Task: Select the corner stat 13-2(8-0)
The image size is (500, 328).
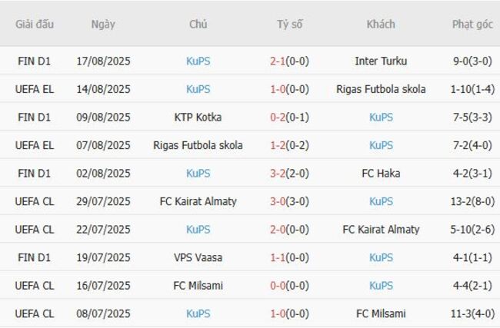Action: [472, 201]
